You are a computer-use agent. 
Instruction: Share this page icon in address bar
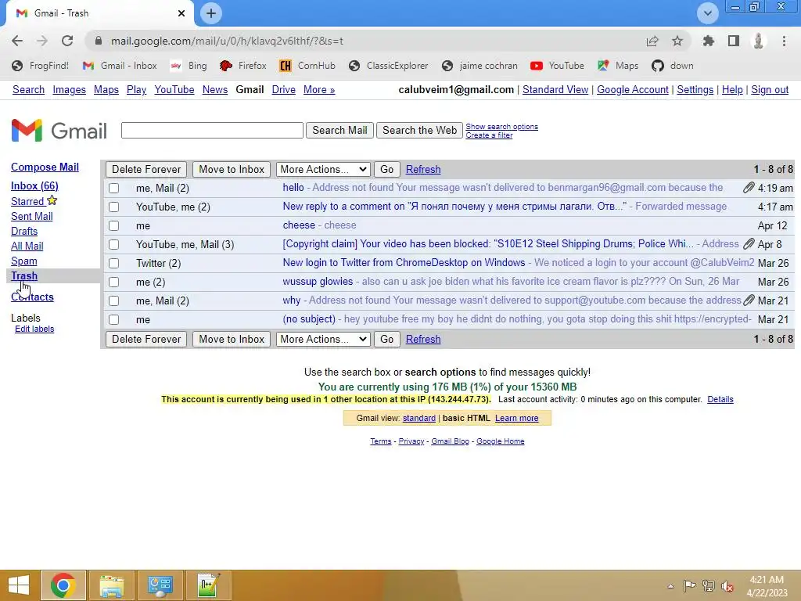652,41
